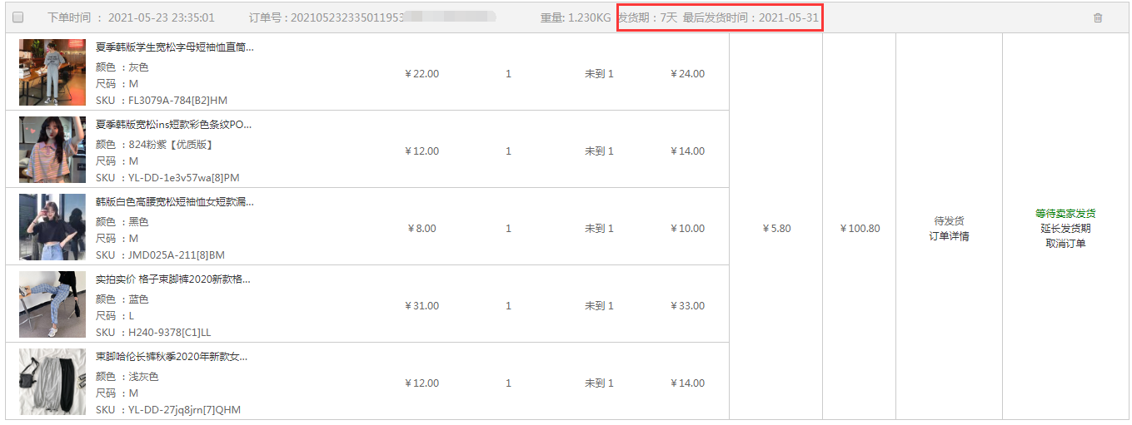Click the 最后发货时间 deadline text
The image size is (1132, 425).
click(x=751, y=17)
